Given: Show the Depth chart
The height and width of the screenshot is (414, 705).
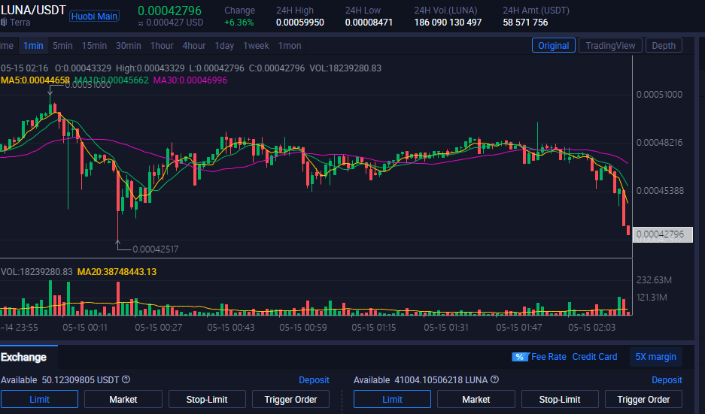Looking at the screenshot, I should 663,46.
